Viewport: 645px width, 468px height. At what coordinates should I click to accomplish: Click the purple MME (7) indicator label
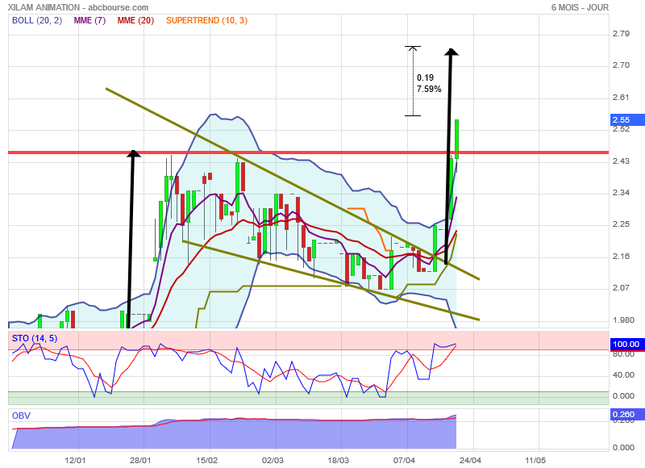[89, 20]
